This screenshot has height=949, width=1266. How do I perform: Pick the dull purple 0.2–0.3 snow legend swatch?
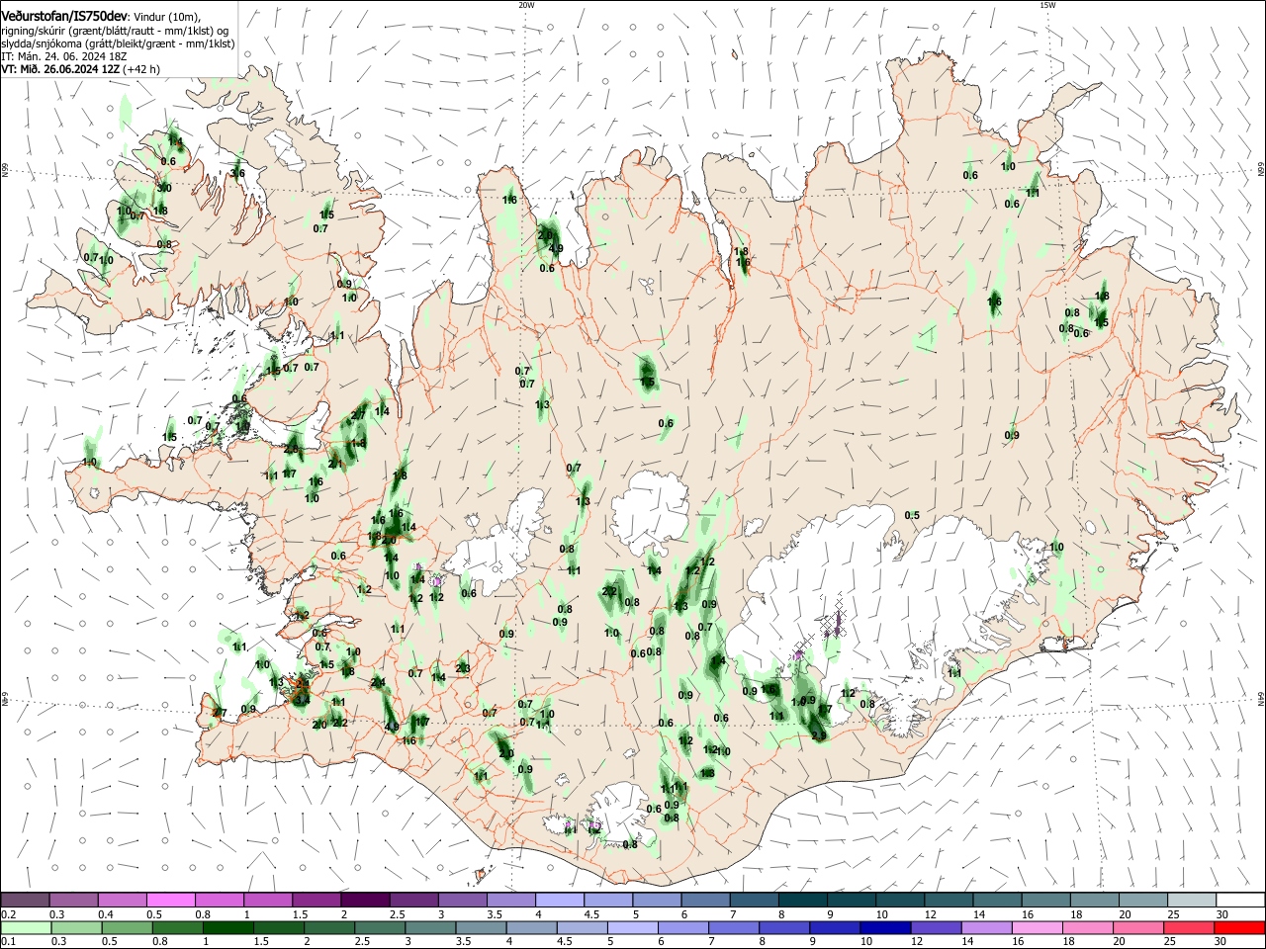(x=26, y=901)
